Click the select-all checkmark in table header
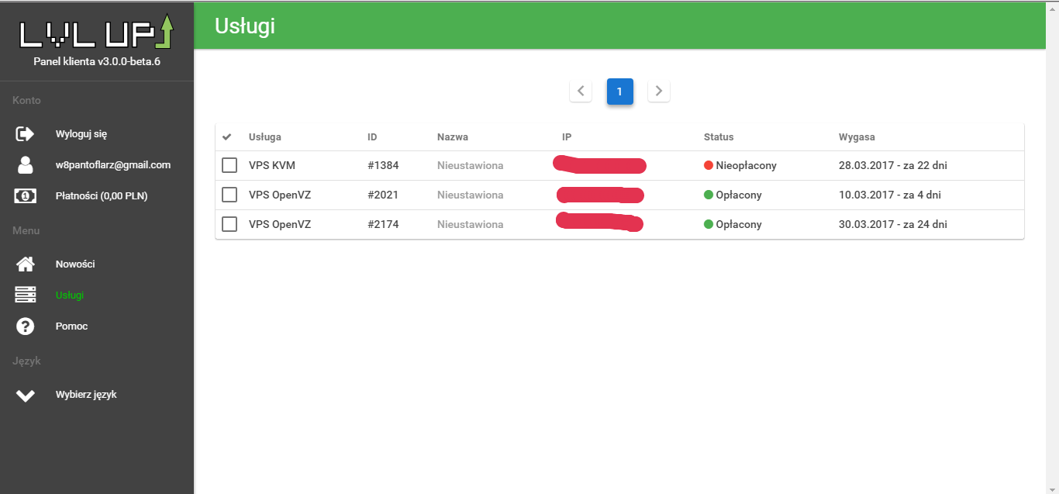This screenshot has width=1059, height=494. click(227, 137)
